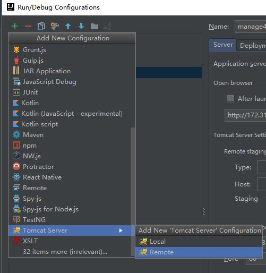This screenshot has width=266, height=273.
Task: Click the red minus remove configuration icon
Action: pos(28,26)
